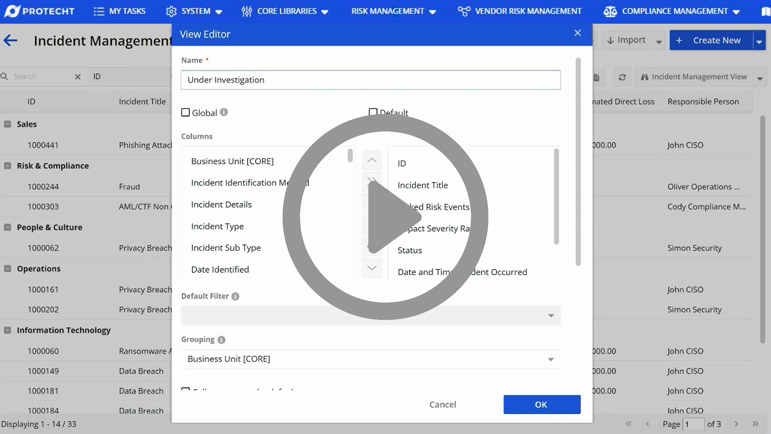Image resolution: width=771 pixels, height=434 pixels.
Task: Enable the Default checkbox
Action: coord(373,111)
